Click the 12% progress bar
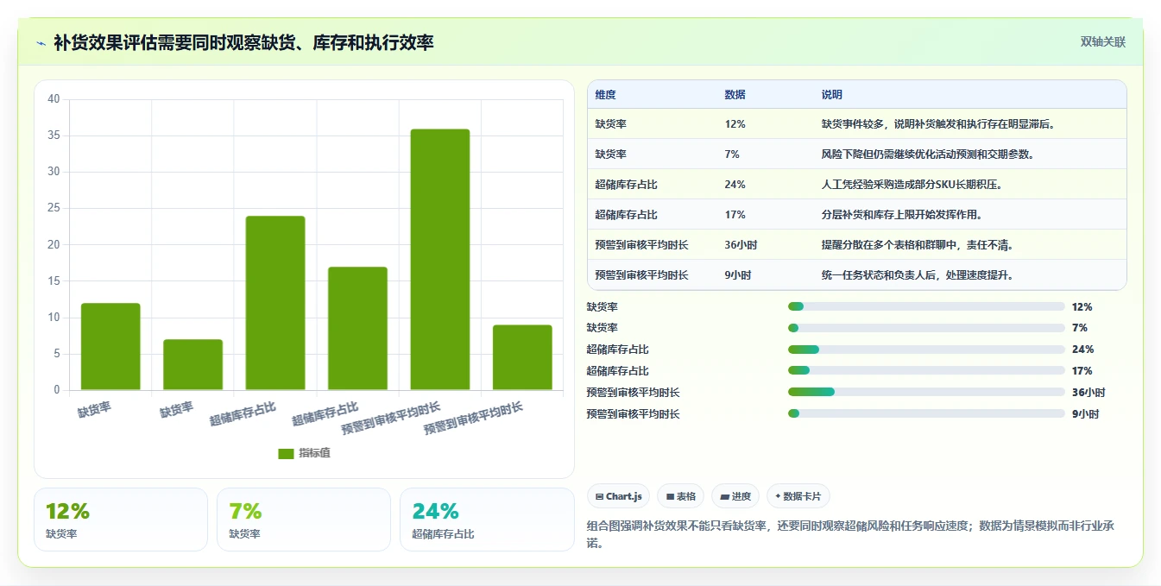 point(926,306)
